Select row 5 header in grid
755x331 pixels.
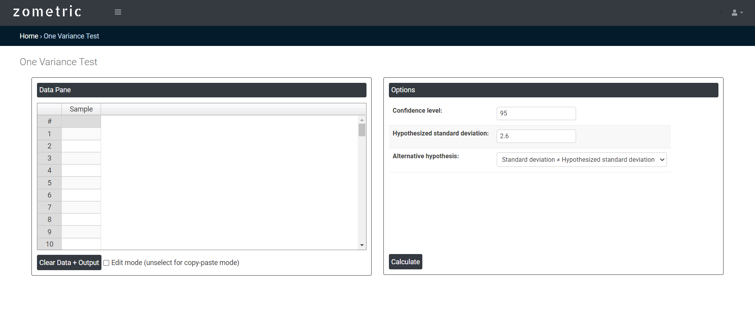click(50, 183)
